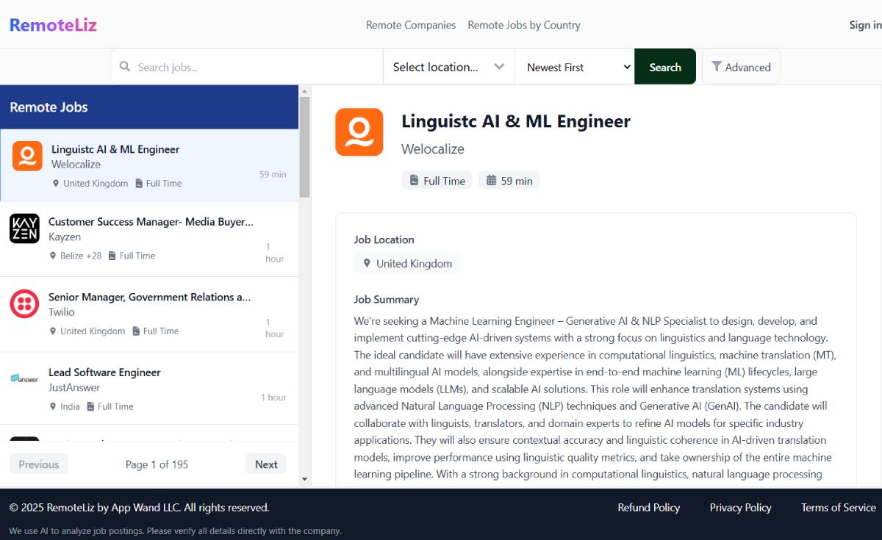
Task: Click Welocalize company name in detail header
Action: [x=433, y=149]
